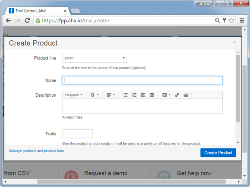
Task: Click the Create Product button
Action: point(218,153)
